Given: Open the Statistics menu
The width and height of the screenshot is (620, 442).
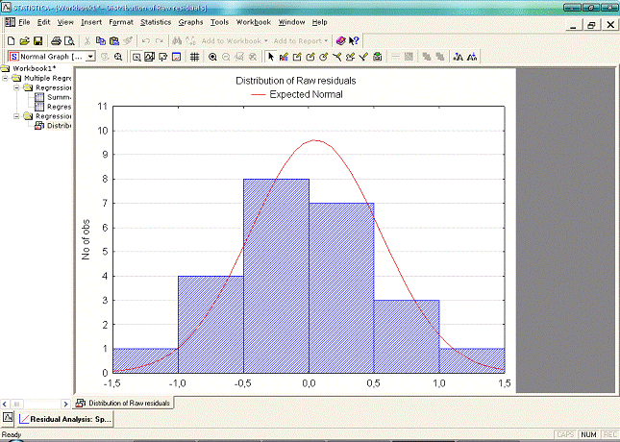Looking at the screenshot, I should [x=155, y=21].
